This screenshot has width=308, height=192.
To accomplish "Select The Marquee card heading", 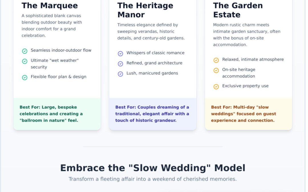I will [50, 6].
